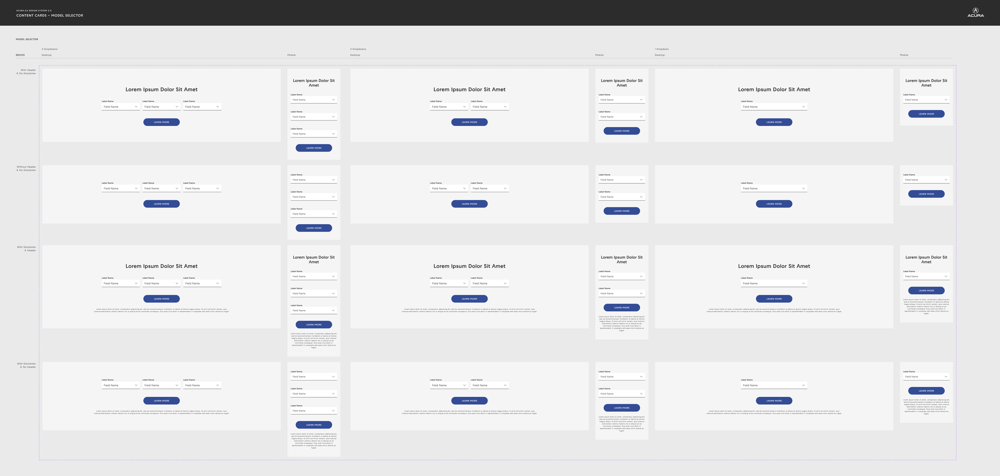Click the 'Desktop' label under '3 Dropdowns'

(x=46, y=55)
